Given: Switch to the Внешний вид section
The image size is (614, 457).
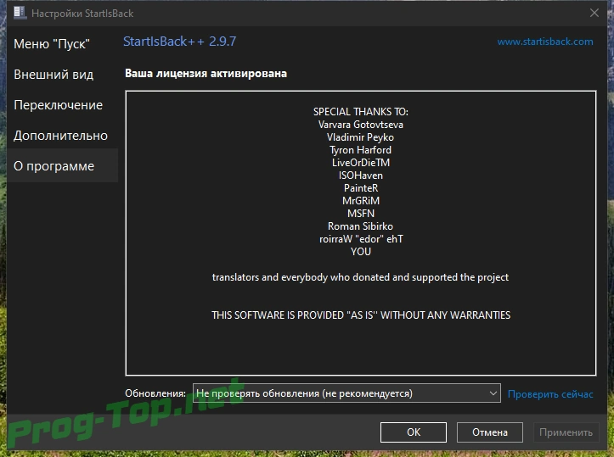Looking at the screenshot, I should [54, 75].
